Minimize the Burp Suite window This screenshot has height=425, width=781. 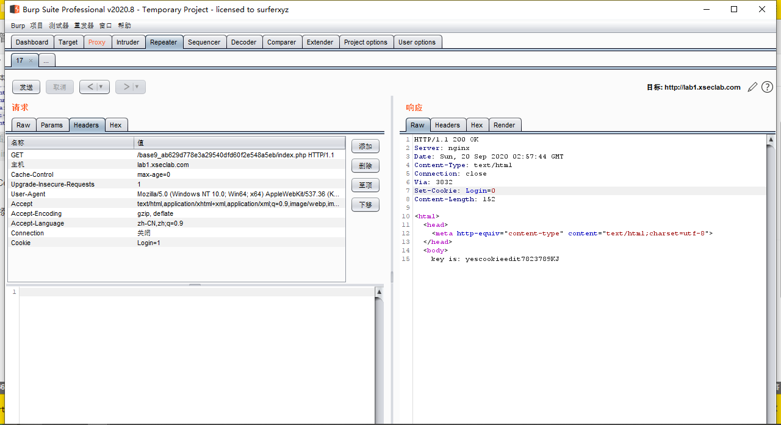pos(707,9)
